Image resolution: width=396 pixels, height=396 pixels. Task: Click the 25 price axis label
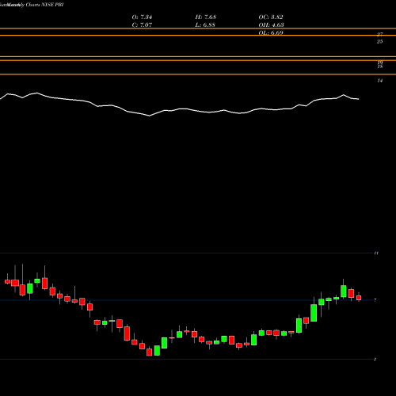tap(380, 41)
